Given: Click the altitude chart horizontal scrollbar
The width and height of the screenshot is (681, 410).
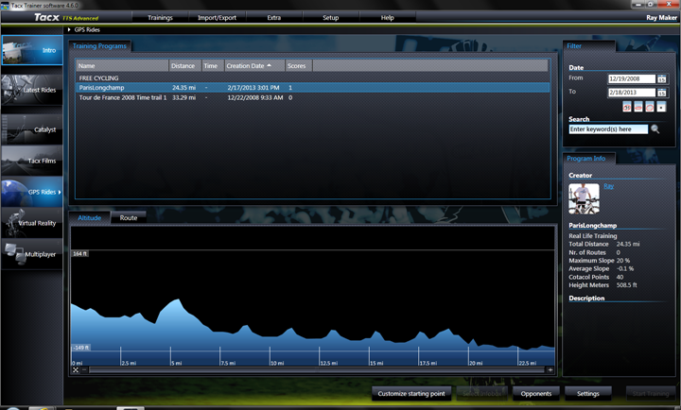Looking at the screenshot, I should point(317,370).
